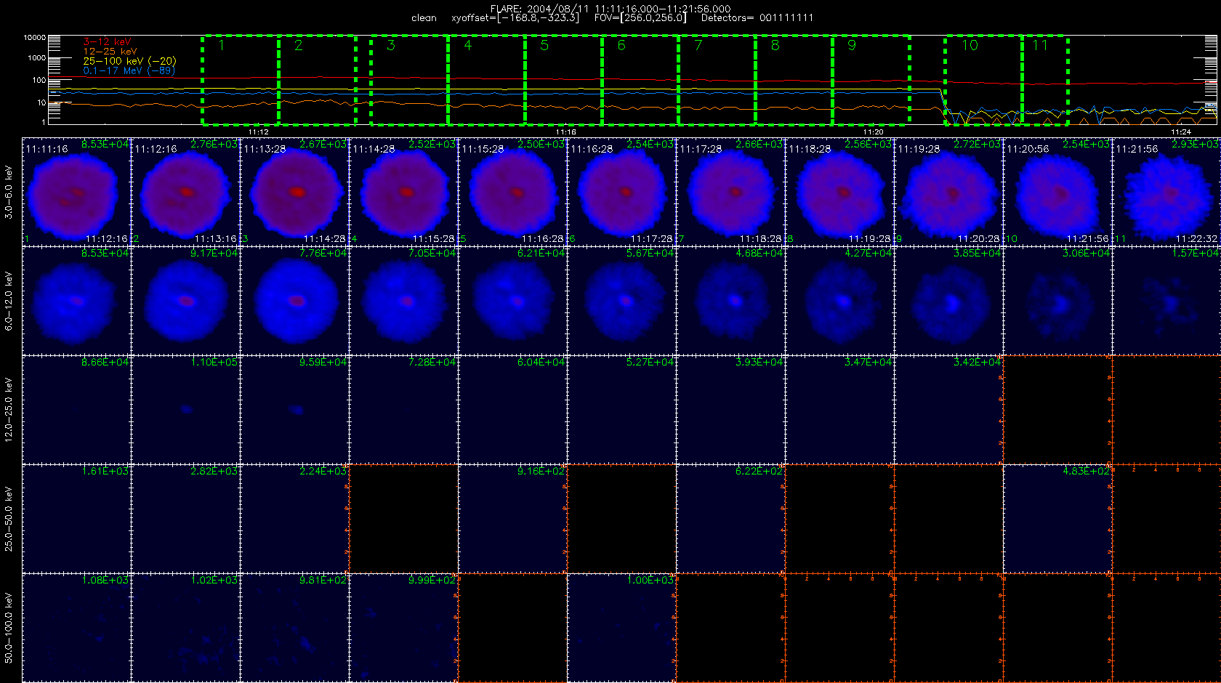Select interval 10 marker in the light curve
1221x683 pixels.
[x=970, y=45]
